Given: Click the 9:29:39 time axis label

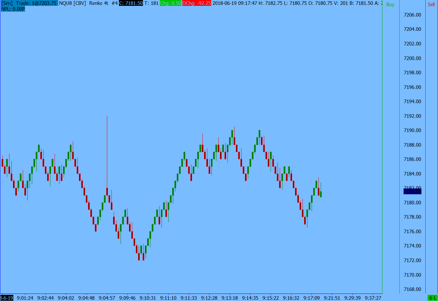Looking at the screenshot, I should [353, 298].
